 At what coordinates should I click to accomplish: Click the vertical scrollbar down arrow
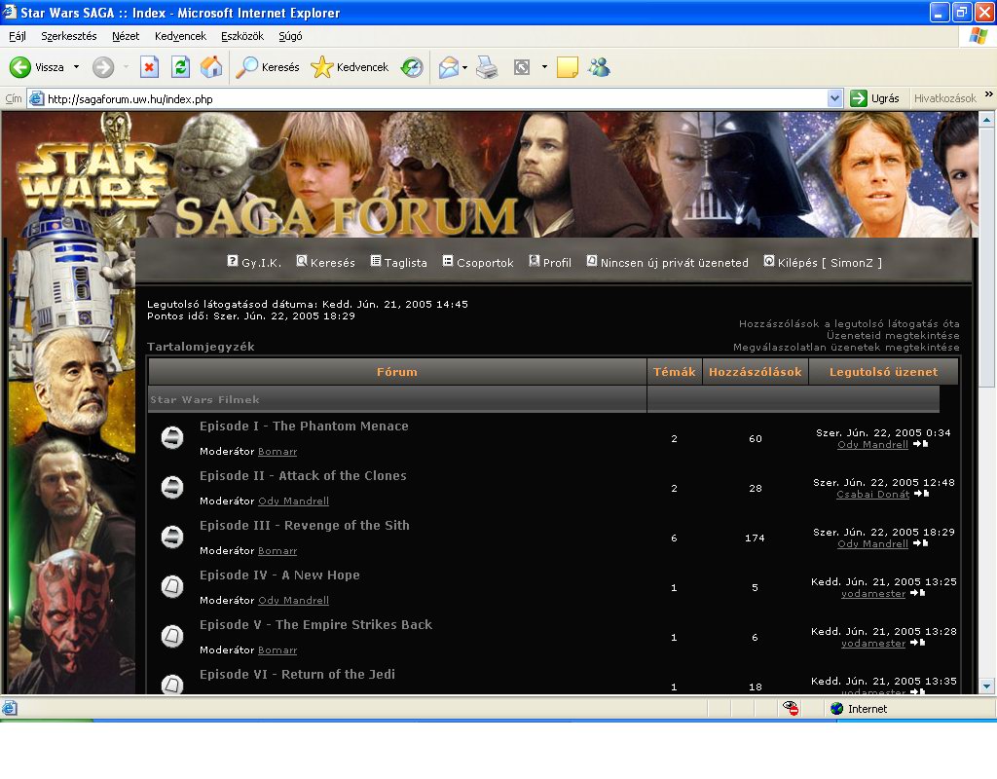click(x=986, y=686)
